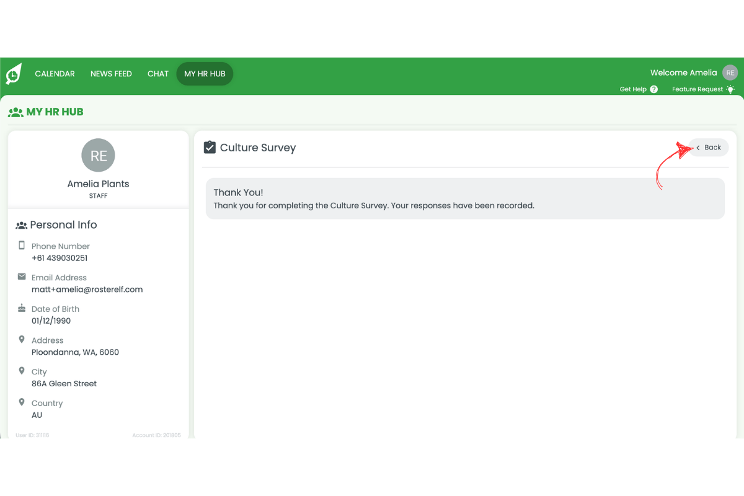This screenshot has height=496, width=744.
Task: Click the envelope icon beside Email Address
Action: coord(22,277)
